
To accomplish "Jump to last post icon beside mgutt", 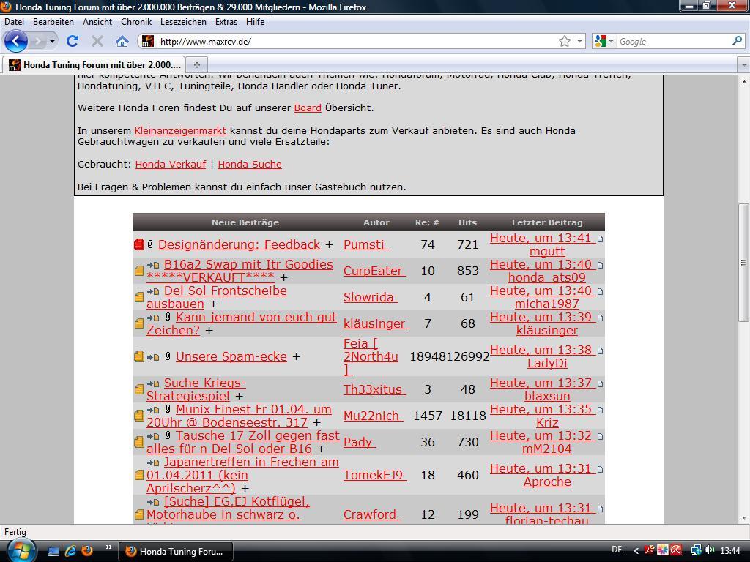I will click(600, 239).
